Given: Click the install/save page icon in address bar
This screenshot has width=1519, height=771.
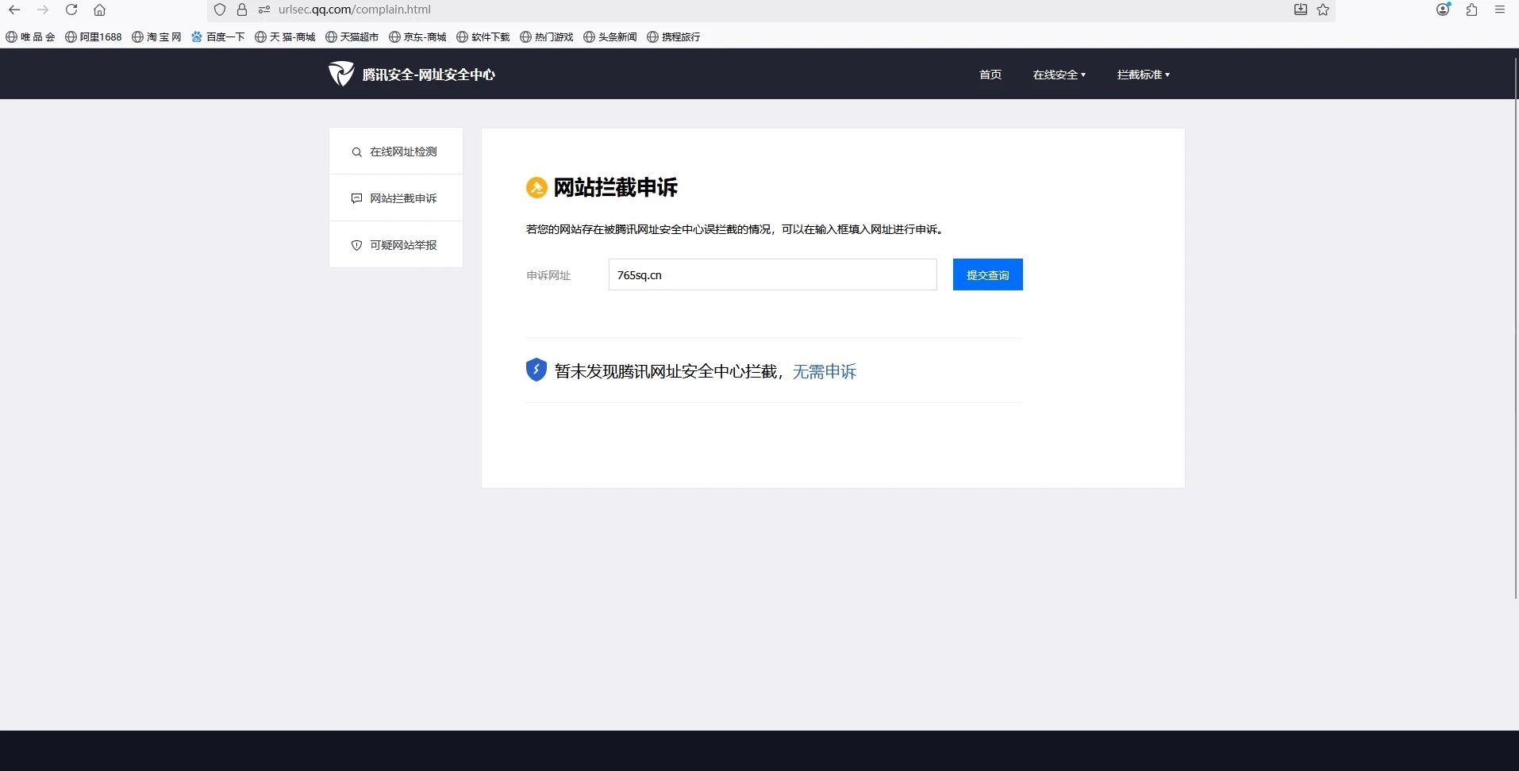Looking at the screenshot, I should click(1300, 10).
